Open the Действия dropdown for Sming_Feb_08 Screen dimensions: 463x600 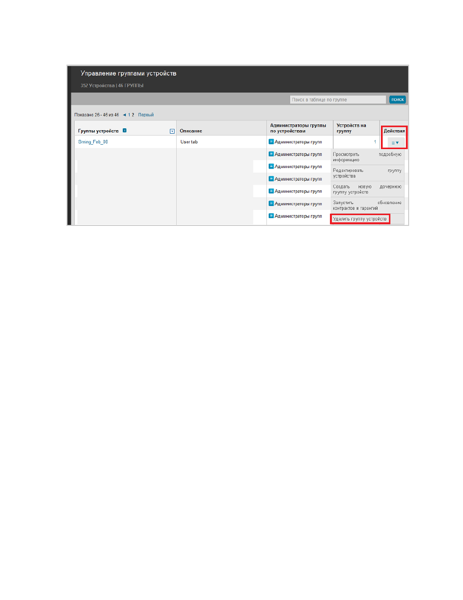tap(396, 142)
